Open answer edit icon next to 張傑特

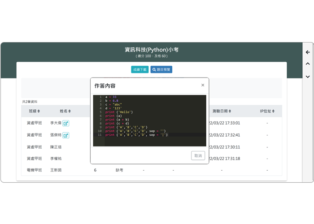pos(66,135)
